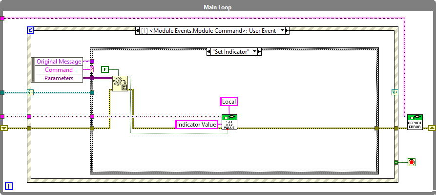The image size is (436, 195).
Task: Click the pink tunnel at top-left loop border
Action: point(2,19)
